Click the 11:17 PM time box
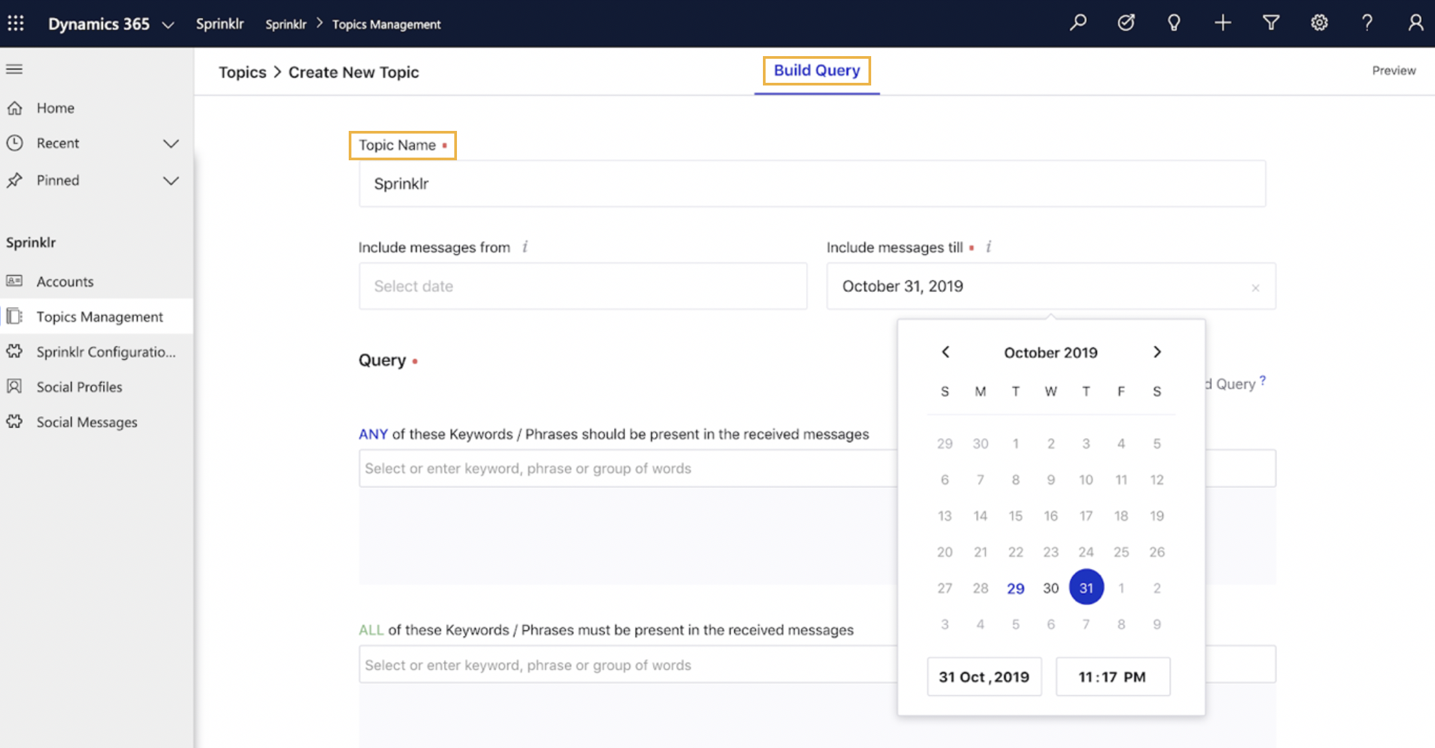 coord(1112,677)
